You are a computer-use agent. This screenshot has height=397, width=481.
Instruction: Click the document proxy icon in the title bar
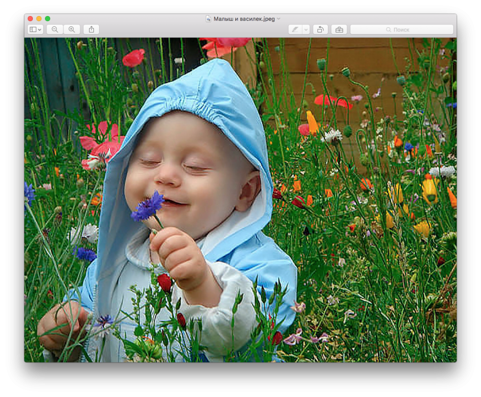click(208, 19)
